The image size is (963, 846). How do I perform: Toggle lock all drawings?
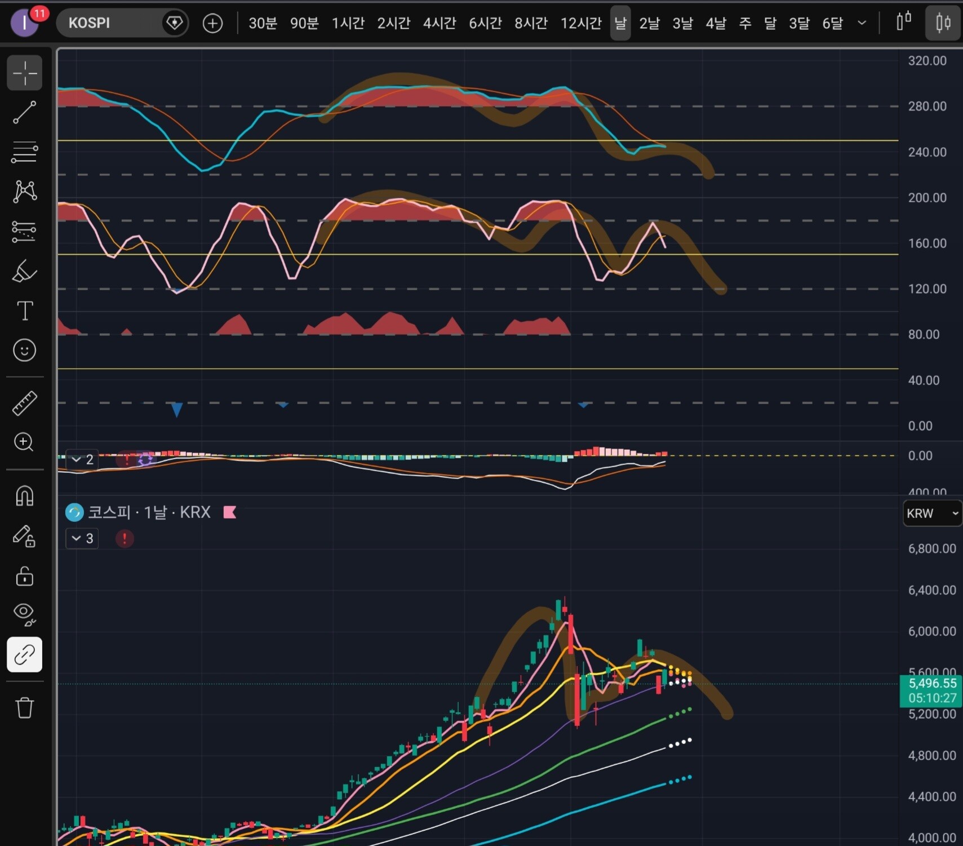tap(24, 576)
